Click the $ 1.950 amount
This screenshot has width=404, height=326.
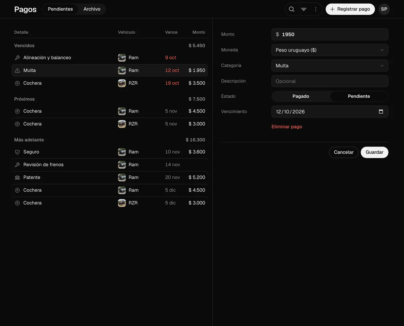point(197,70)
